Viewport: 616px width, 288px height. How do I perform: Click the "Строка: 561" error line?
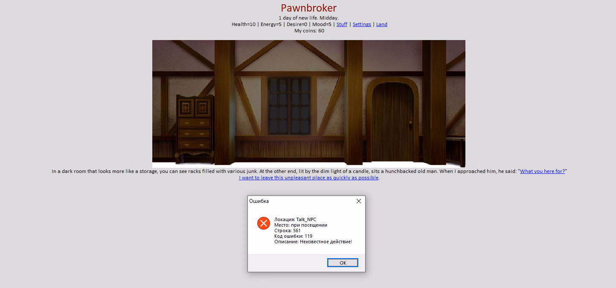(288, 230)
